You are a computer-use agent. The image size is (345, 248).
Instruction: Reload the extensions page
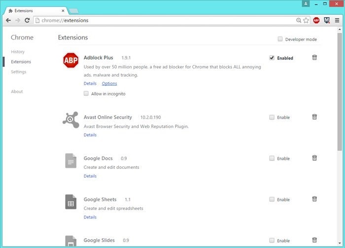click(x=27, y=20)
